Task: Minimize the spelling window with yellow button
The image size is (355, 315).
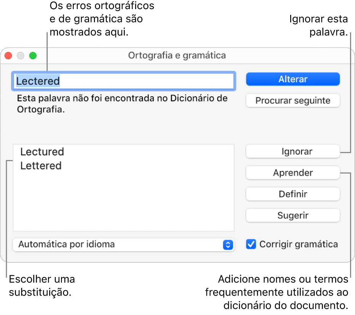Action: pos(21,56)
